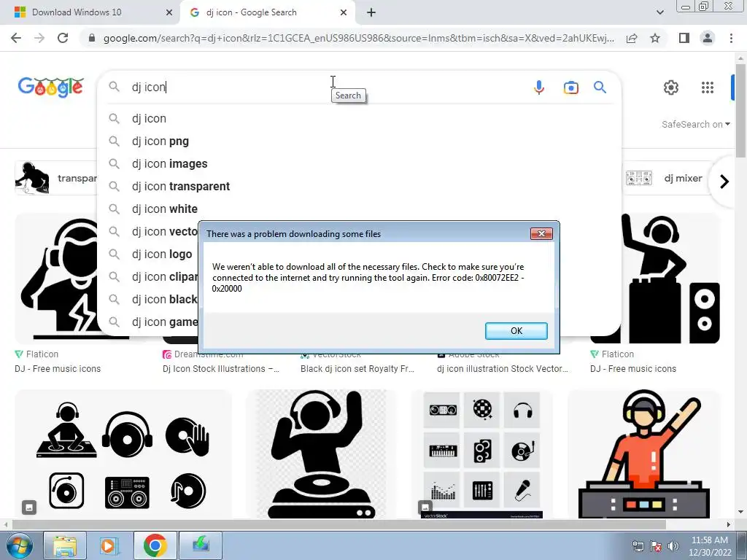Click the search by image camera icon
This screenshot has height=560, width=747.
pyautogui.click(x=570, y=87)
